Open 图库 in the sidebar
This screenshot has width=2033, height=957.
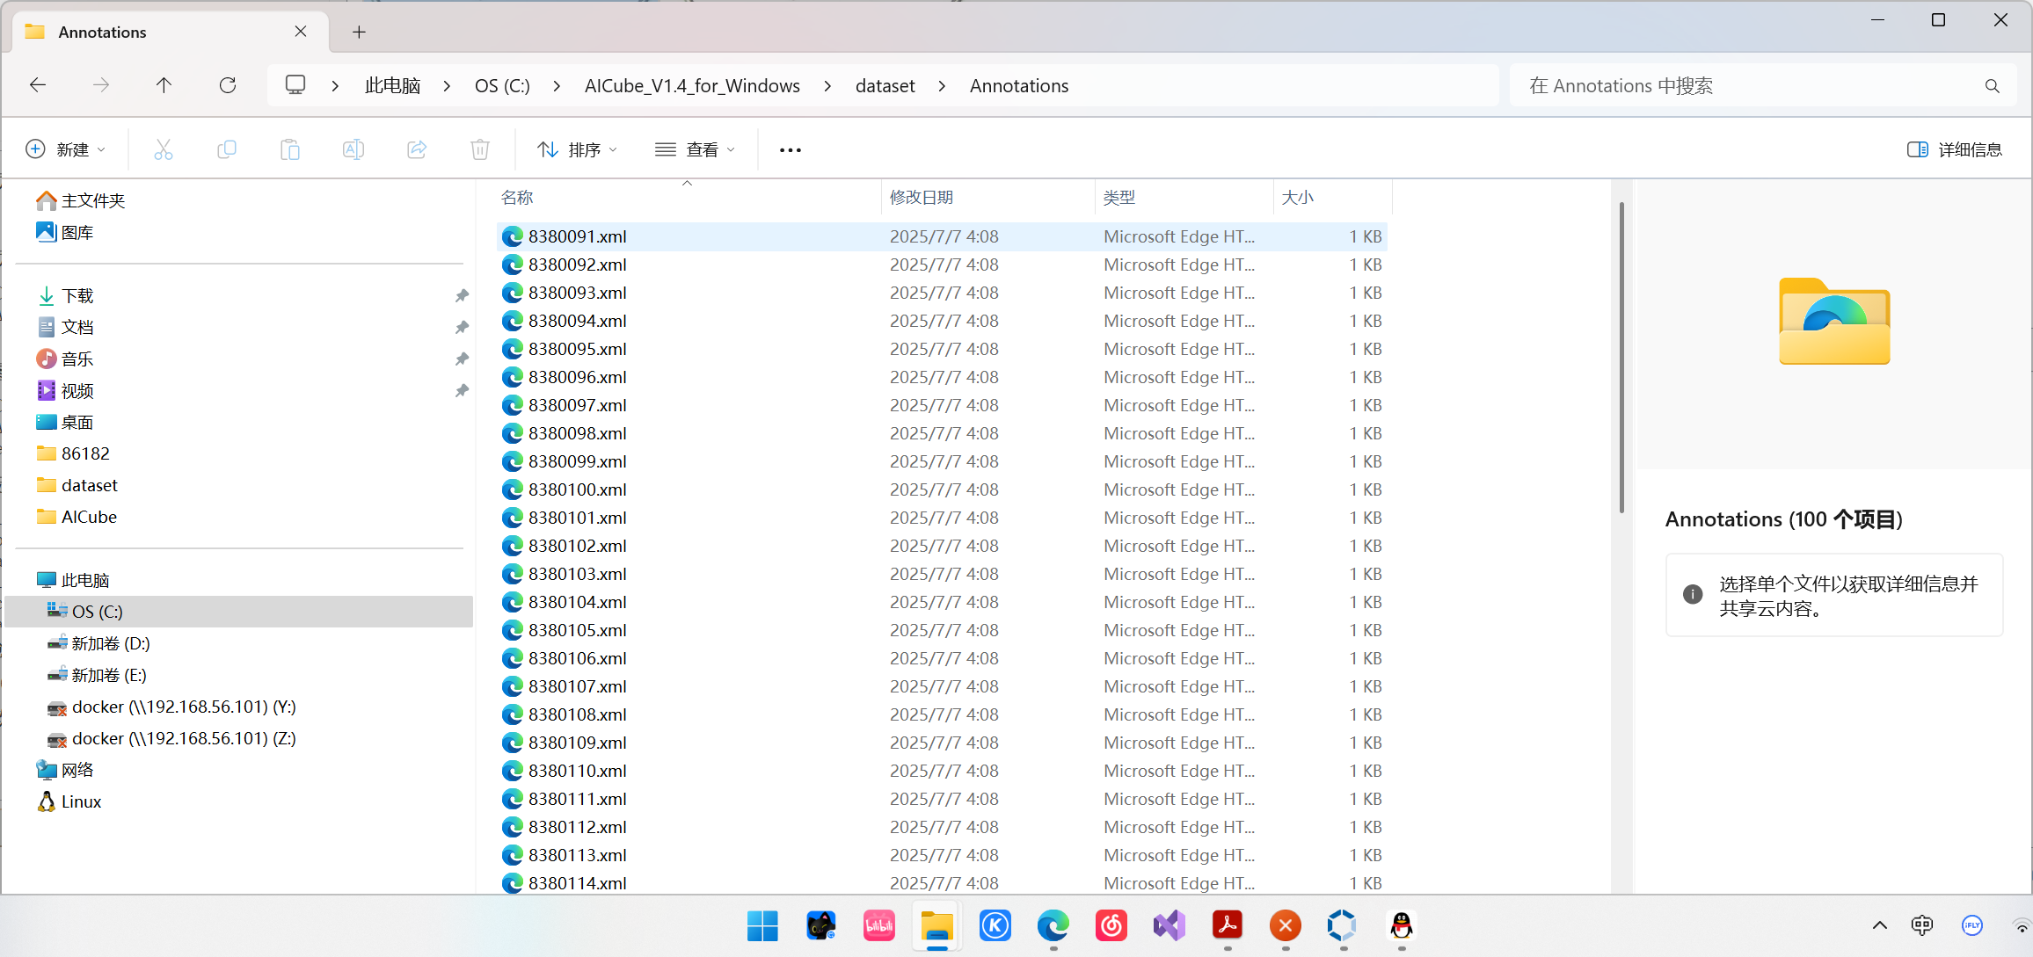66,232
